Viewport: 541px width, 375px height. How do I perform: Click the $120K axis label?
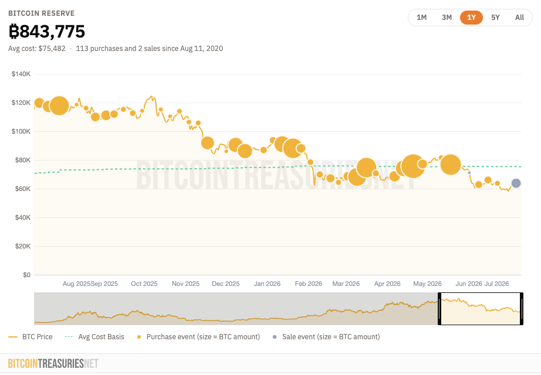pyautogui.click(x=21, y=103)
